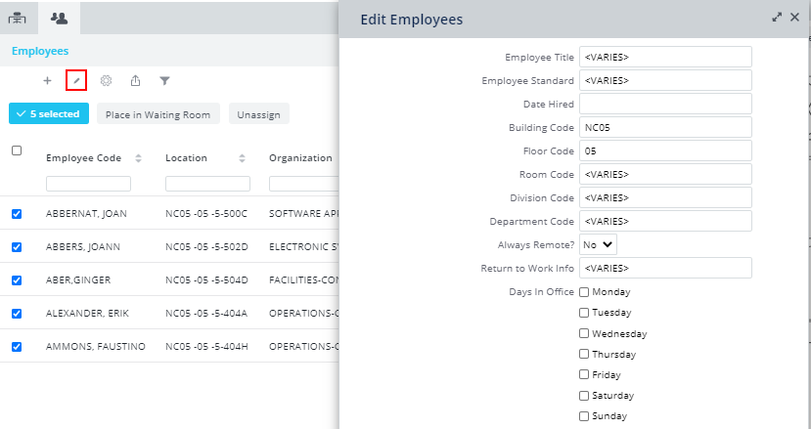Click the Date Hired input field
Viewport: 811px width, 429px height.
point(665,104)
